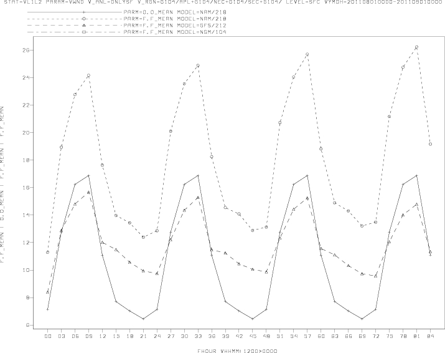Click the chart header line starting STAT=VL1L2
This screenshot has height=353, width=445.
pos(223,2)
